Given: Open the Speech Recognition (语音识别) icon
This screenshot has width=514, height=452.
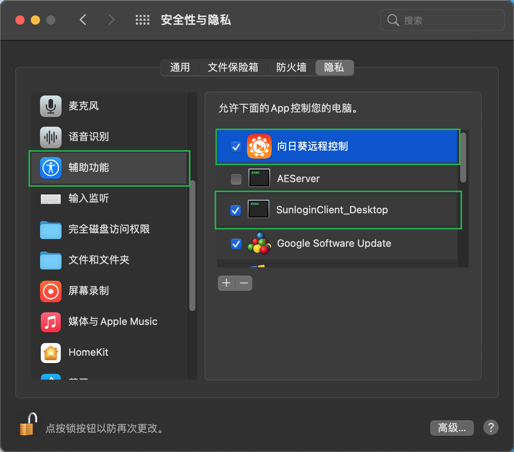Looking at the screenshot, I should click(x=51, y=137).
